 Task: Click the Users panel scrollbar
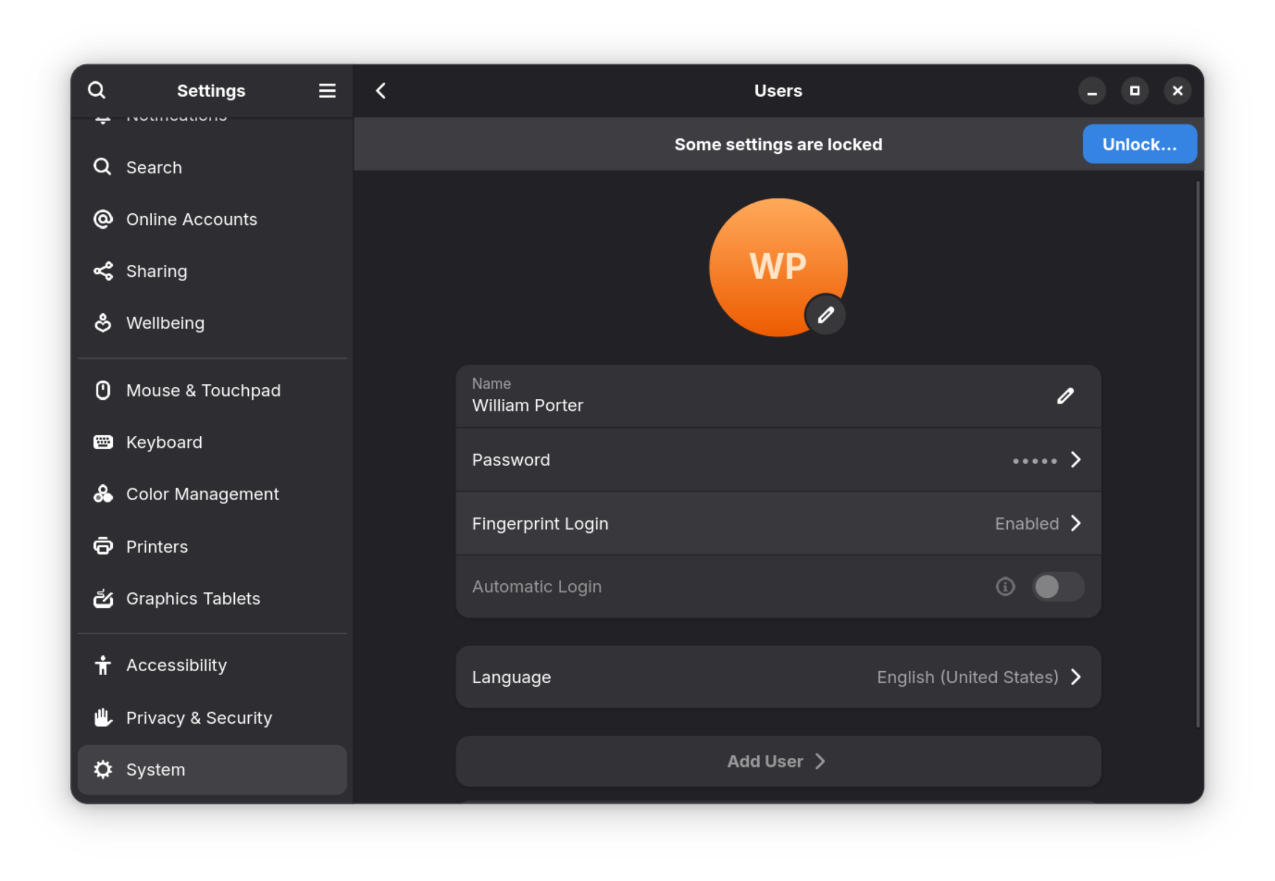[1197, 454]
